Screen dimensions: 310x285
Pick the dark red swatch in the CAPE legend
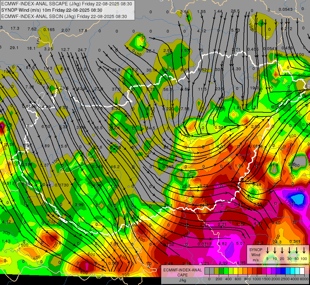[x=259, y=271]
